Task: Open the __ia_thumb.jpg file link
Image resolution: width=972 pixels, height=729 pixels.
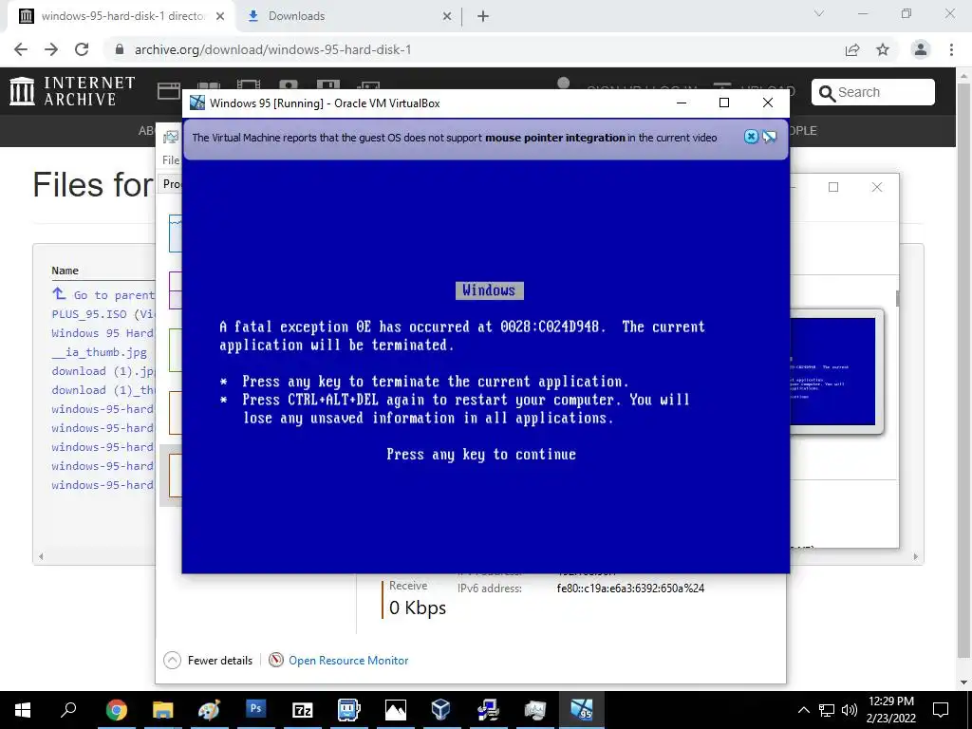Action: tap(99, 352)
